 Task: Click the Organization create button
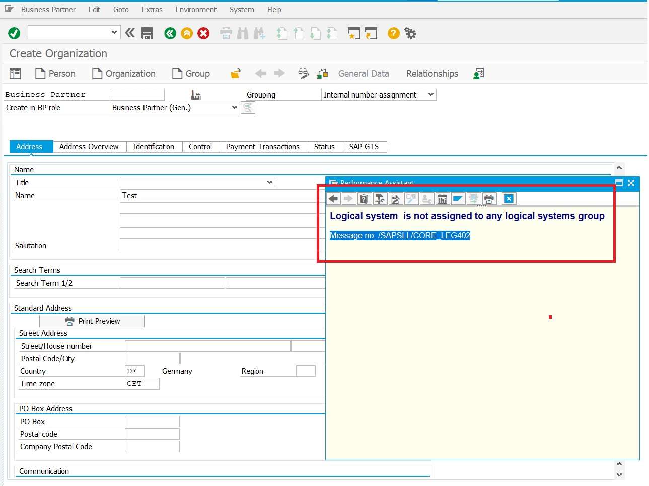click(x=124, y=74)
